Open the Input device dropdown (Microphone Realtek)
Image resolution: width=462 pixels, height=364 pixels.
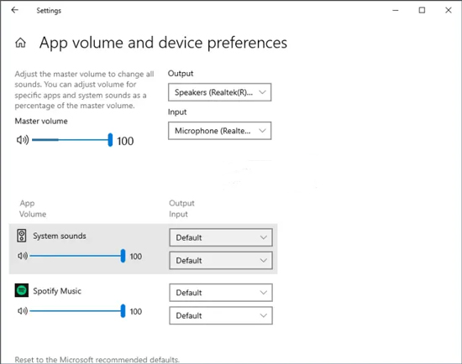[219, 131]
